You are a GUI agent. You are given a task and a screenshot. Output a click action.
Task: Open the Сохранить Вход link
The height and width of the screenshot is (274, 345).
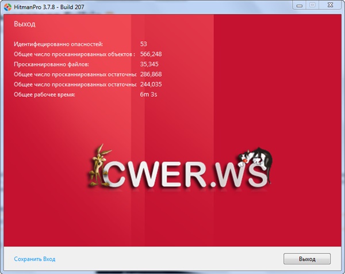tap(35, 259)
